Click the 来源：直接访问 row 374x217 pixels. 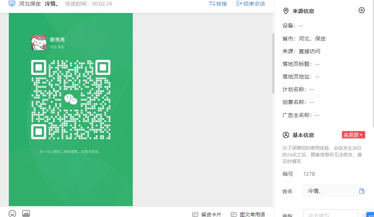click(x=301, y=51)
